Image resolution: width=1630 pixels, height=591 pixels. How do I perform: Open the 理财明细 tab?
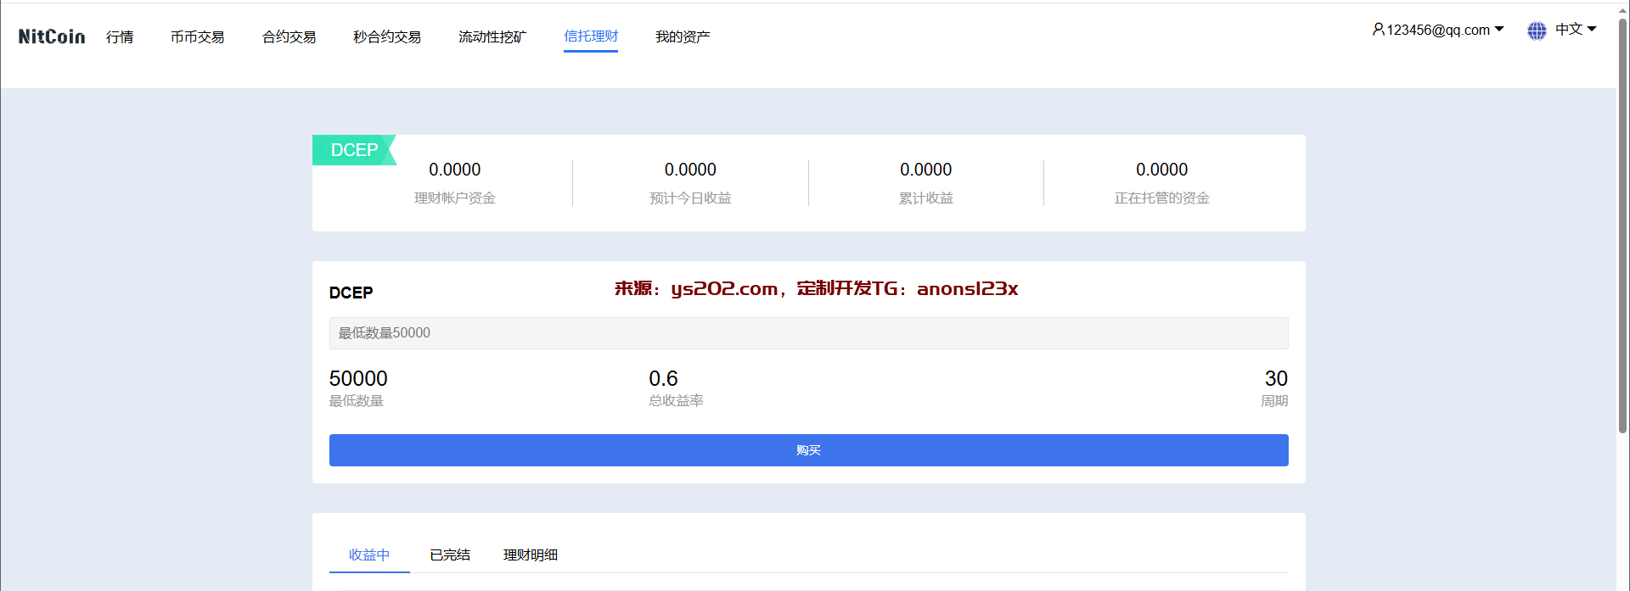[531, 555]
